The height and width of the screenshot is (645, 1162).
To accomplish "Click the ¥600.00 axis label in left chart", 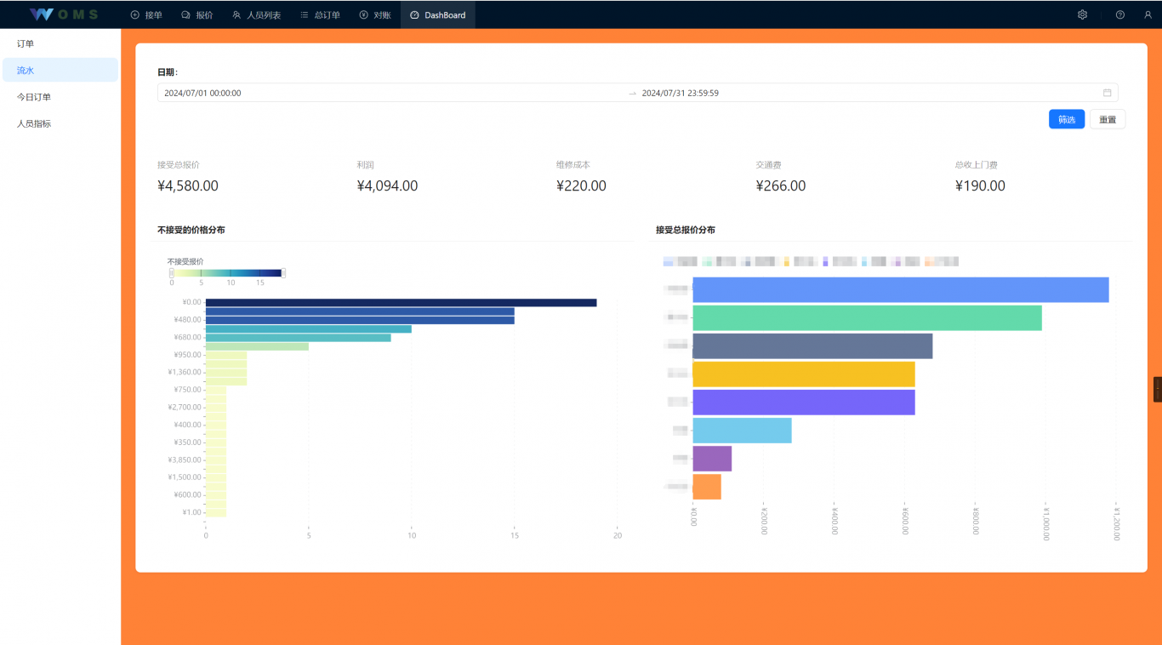I will [x=187, y=494].
